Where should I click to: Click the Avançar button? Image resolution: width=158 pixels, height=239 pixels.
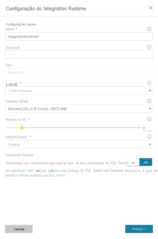click(139, 229)
